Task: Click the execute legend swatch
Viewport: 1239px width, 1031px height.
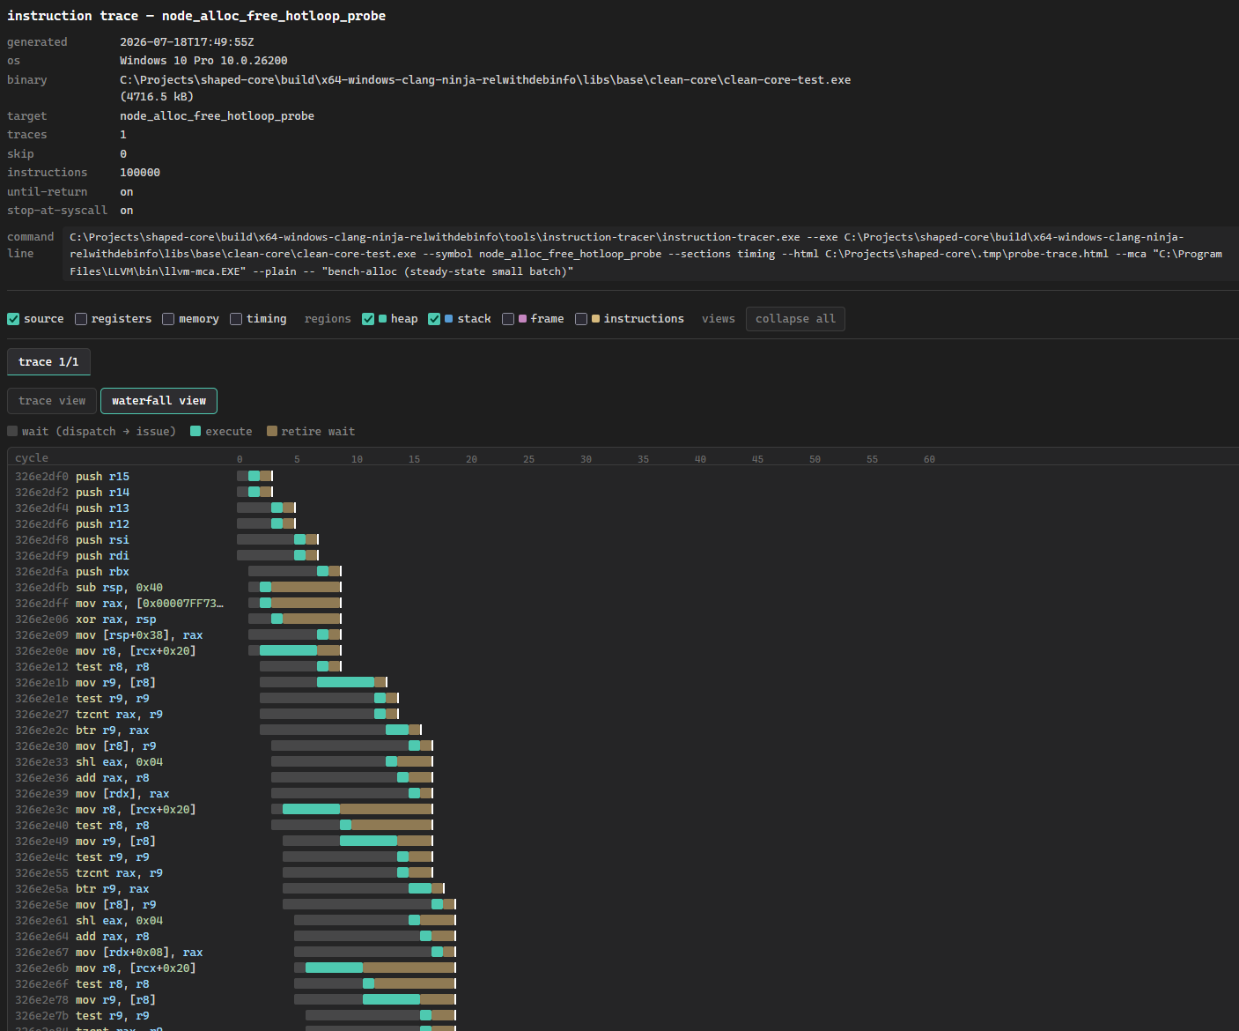Action: coord(195,431)
